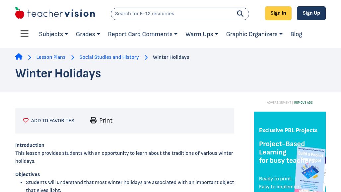Open the Blog page
The image size is (341, 192).
coord(296,34)
